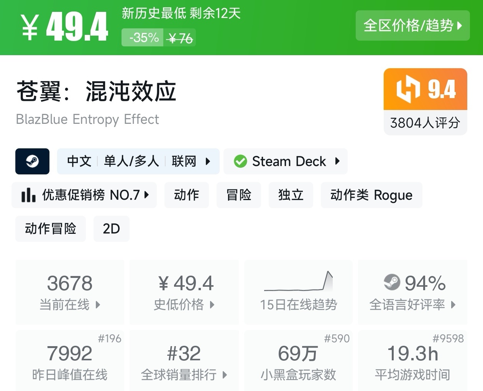The image size is (483, 391).
Task: Select the 动作 tag
Action: click(x=186, y=195)
